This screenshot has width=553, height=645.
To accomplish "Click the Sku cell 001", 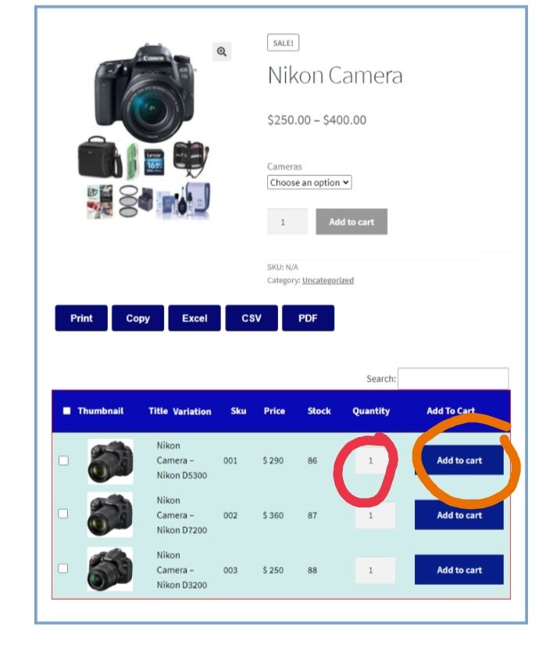I will click(x=230, y=460).
